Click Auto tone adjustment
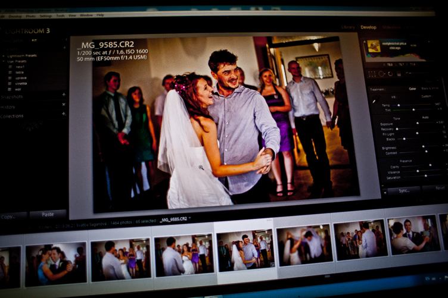Viewport: 448px width, 298px height. click(x=425, y=117)
